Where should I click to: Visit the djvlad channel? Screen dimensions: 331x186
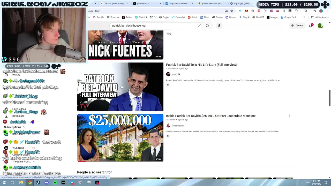[x=174, y=74]
